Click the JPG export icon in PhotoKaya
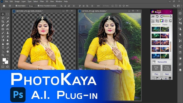Viewport: 183px width, 103px height. pos(166,78)
